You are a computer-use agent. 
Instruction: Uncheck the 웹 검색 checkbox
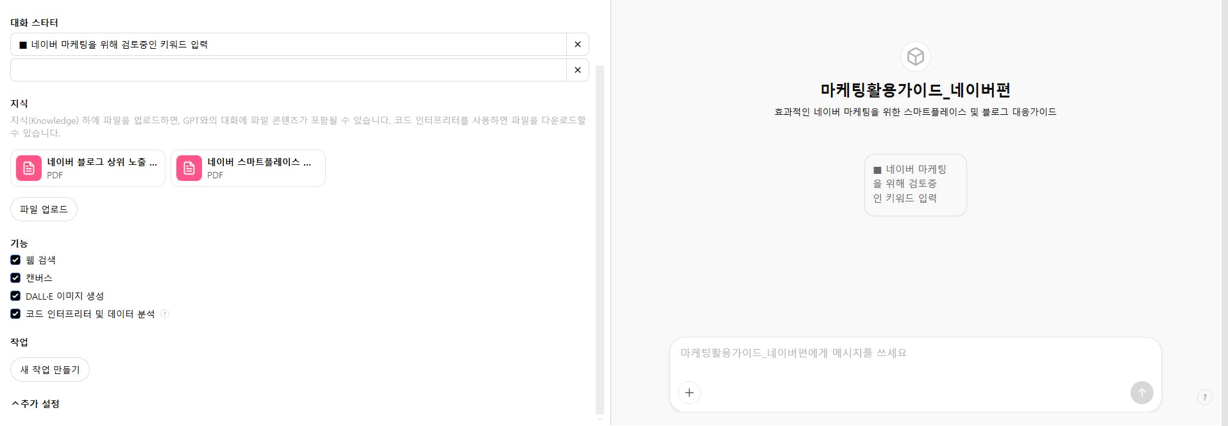(15, 260)
